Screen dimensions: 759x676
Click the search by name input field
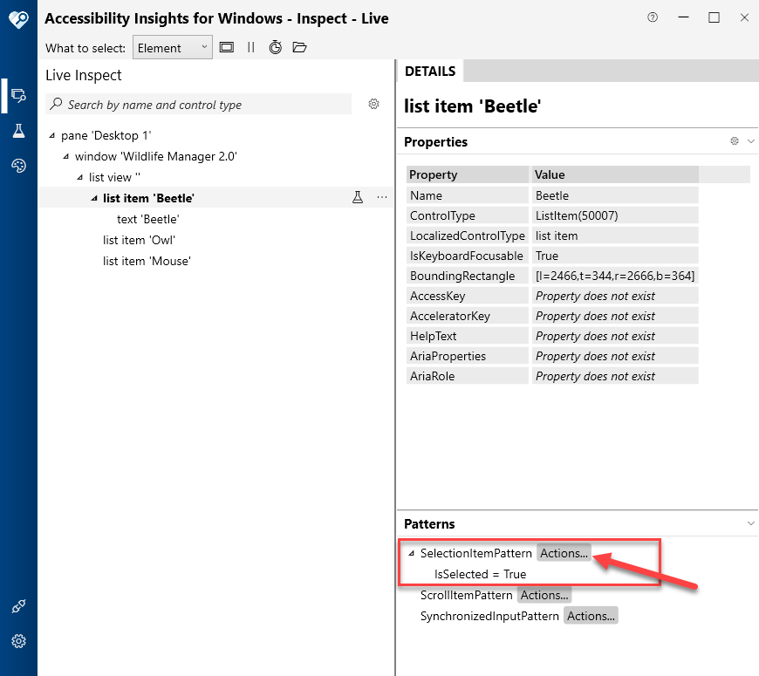[x=198, y=104]
